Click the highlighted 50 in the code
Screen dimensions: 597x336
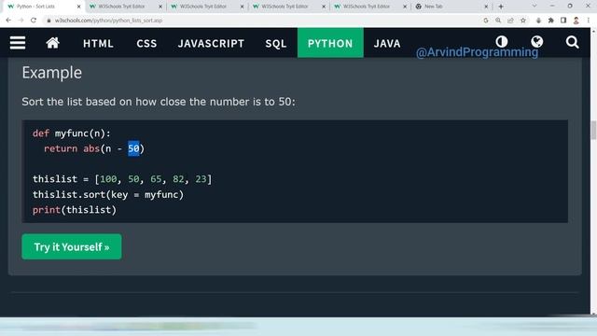[x=133, y=148]
